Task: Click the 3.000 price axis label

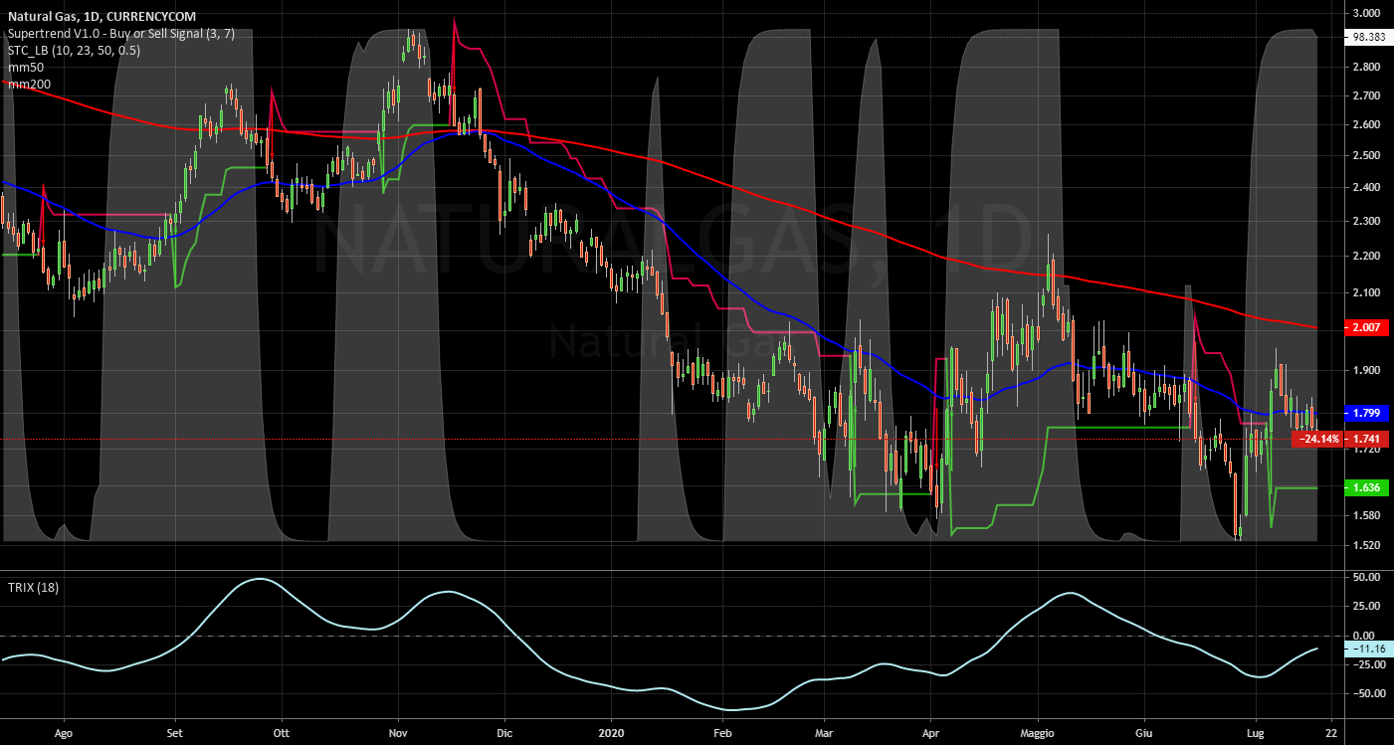Action: pyautogui.click(x=1365, y=14)
